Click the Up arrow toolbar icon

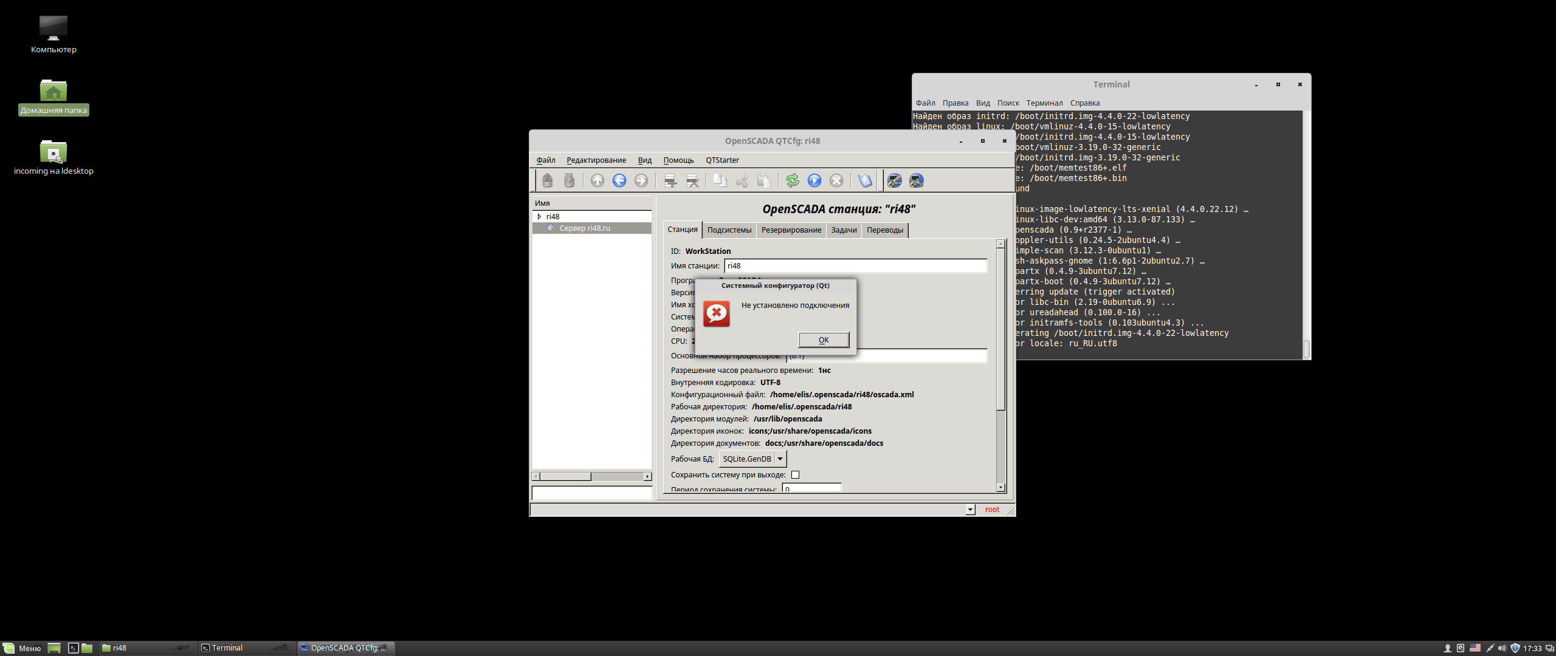point(597,180)
